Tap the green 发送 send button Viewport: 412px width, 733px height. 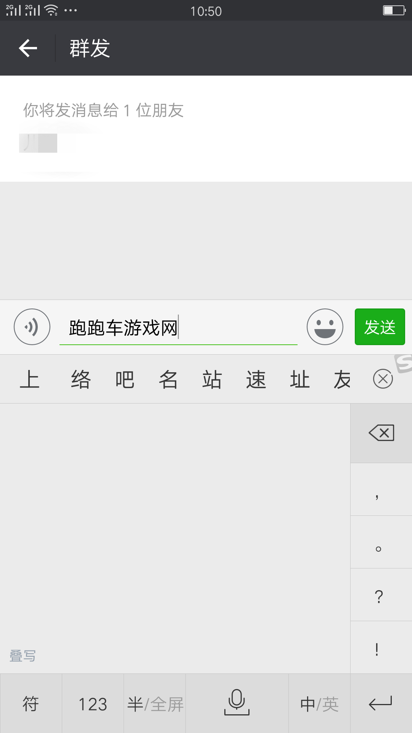(x=380, y=327)
